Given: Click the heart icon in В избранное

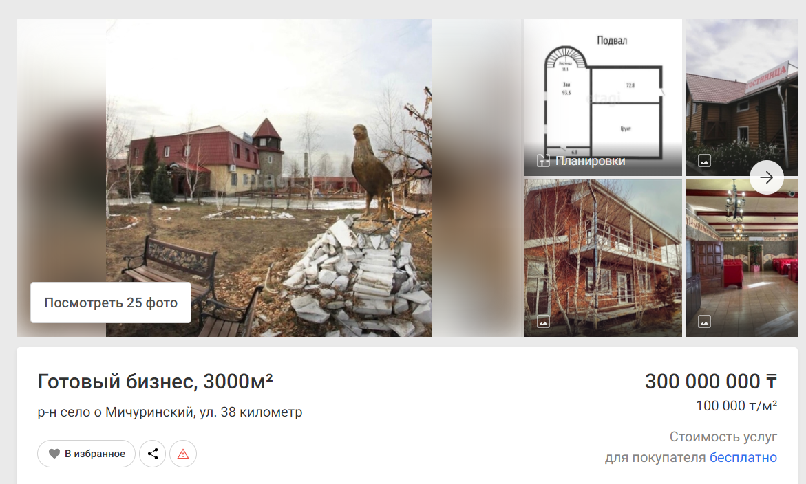Looking at the screenshot, I should [x=54, y=454].
